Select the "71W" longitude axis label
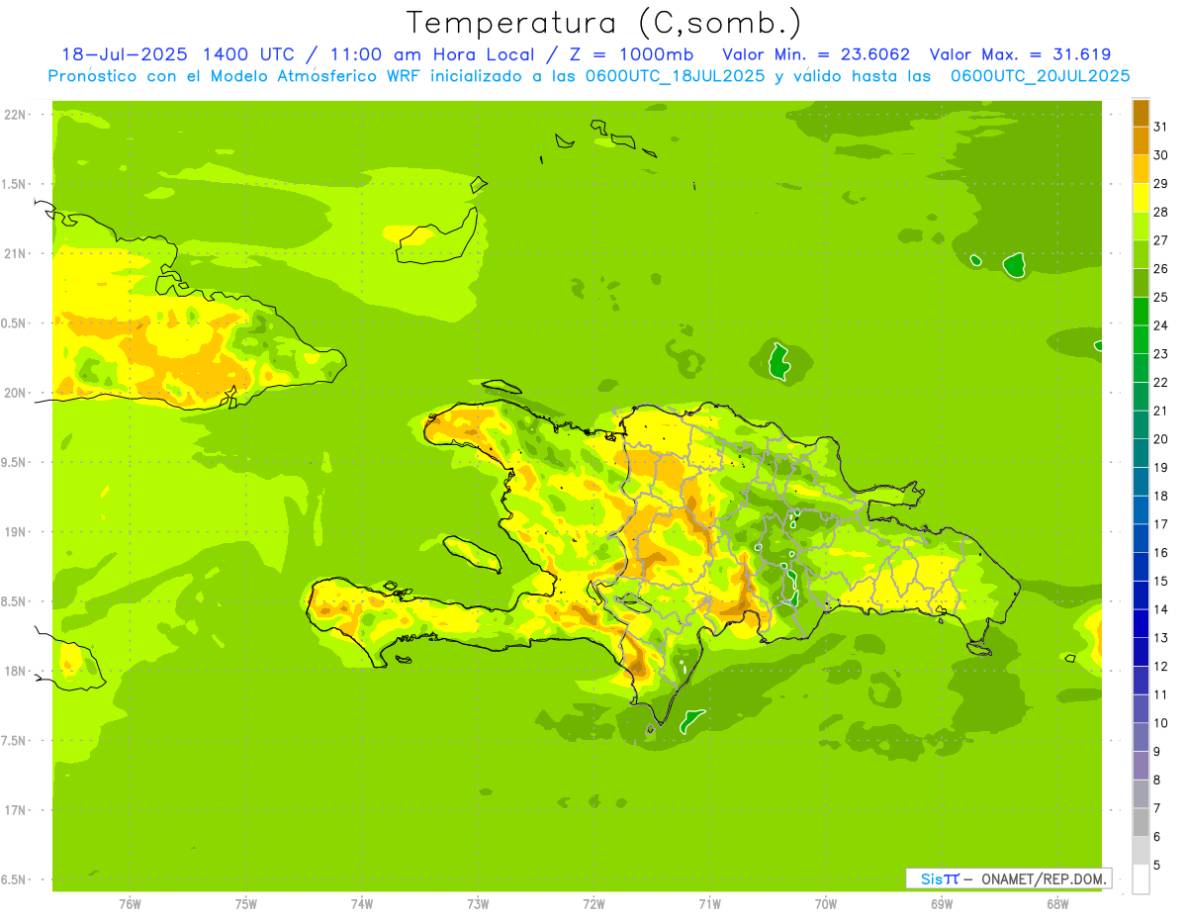This screenshot has height=917, width=1187. pos(709,904)
